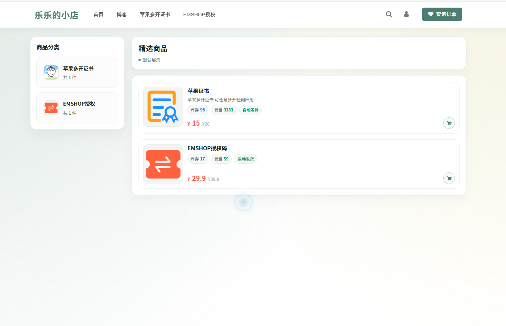Open 苹果多开证书 from the navigation bar
506x326 pixels.
pos(155,15)
